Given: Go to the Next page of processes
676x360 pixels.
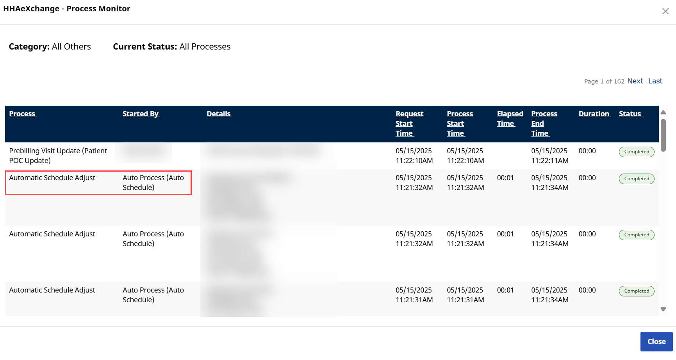Looking at the screenshot, I should coord(635,81).
